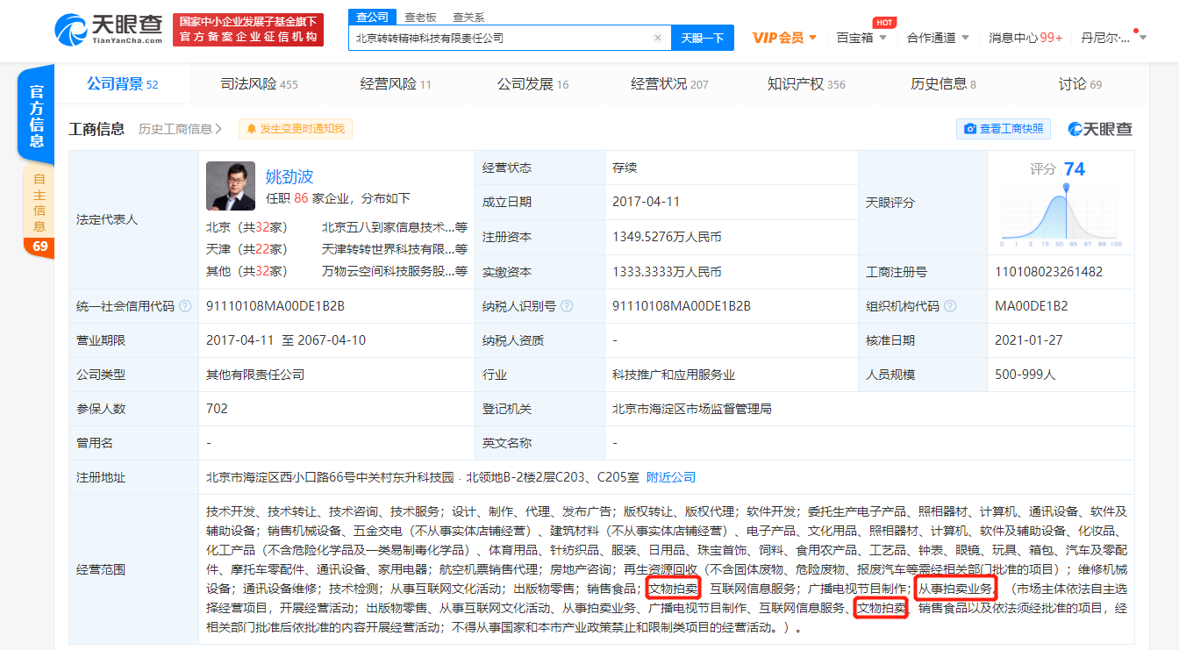Open the VIP会员 dropdown menu
This screenshot has width=1179, height=650.
pos(785,38)
